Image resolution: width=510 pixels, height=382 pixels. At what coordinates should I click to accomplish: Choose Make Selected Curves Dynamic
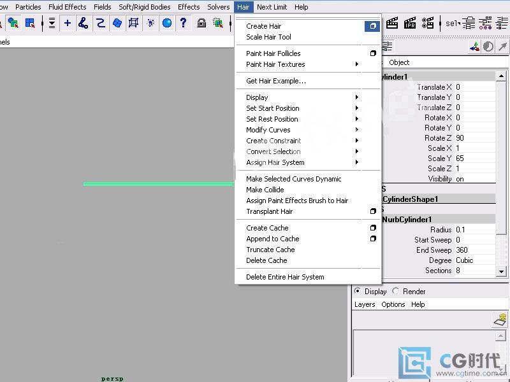click(293, 179)
